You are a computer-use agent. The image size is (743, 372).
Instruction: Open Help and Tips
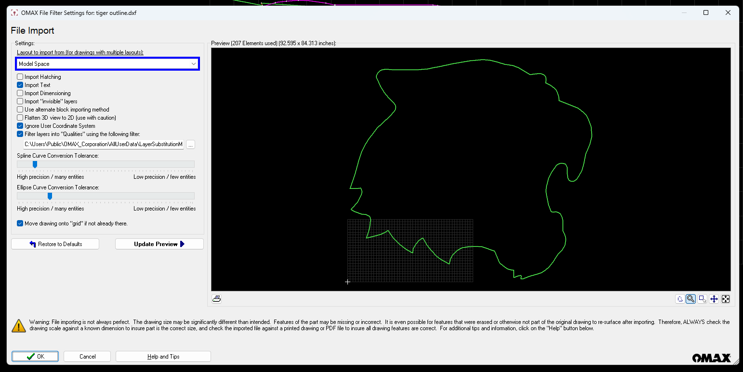click(163, 357)
